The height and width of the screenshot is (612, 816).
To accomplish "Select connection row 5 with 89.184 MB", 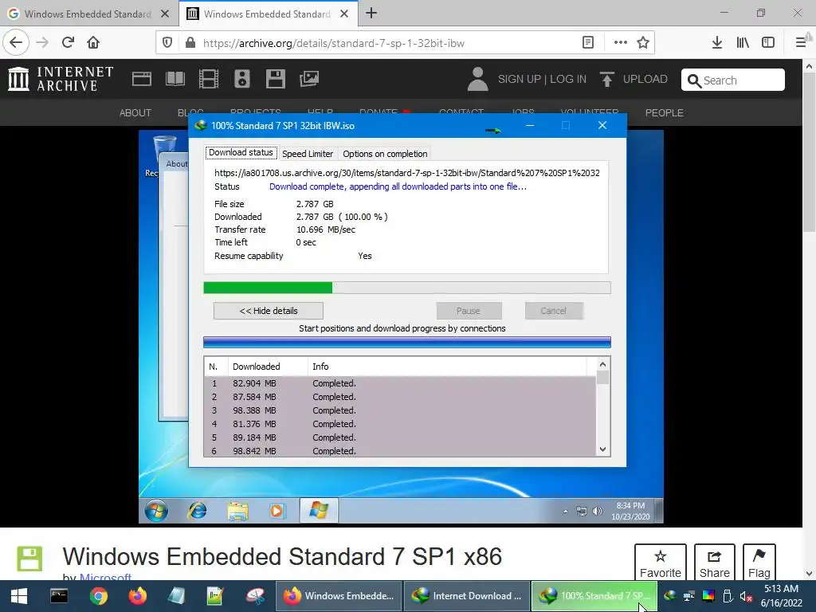I will coord(400,437).
